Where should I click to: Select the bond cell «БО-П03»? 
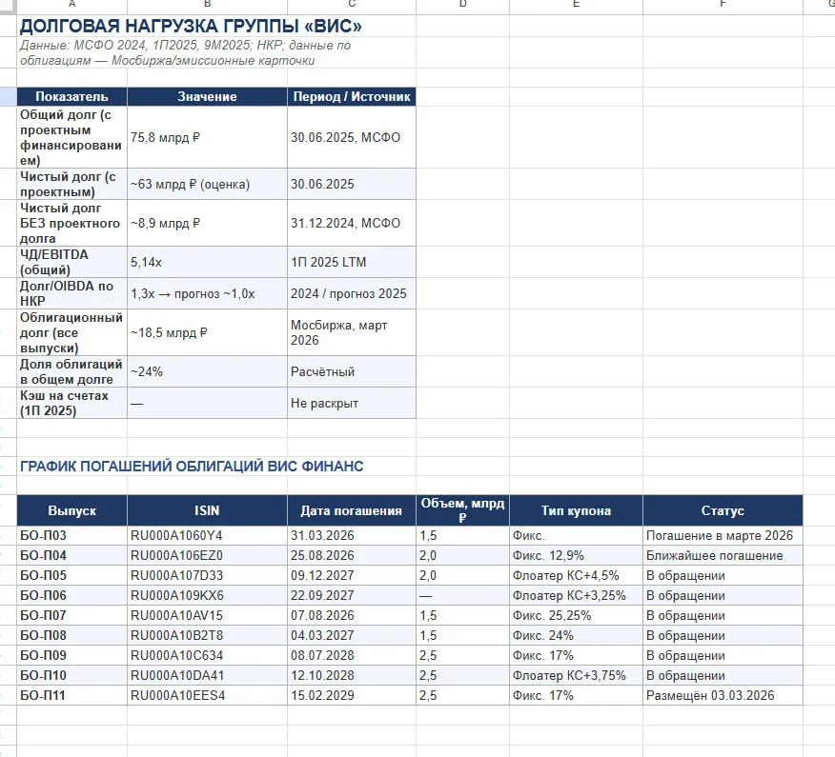click(x=71, y=535)
